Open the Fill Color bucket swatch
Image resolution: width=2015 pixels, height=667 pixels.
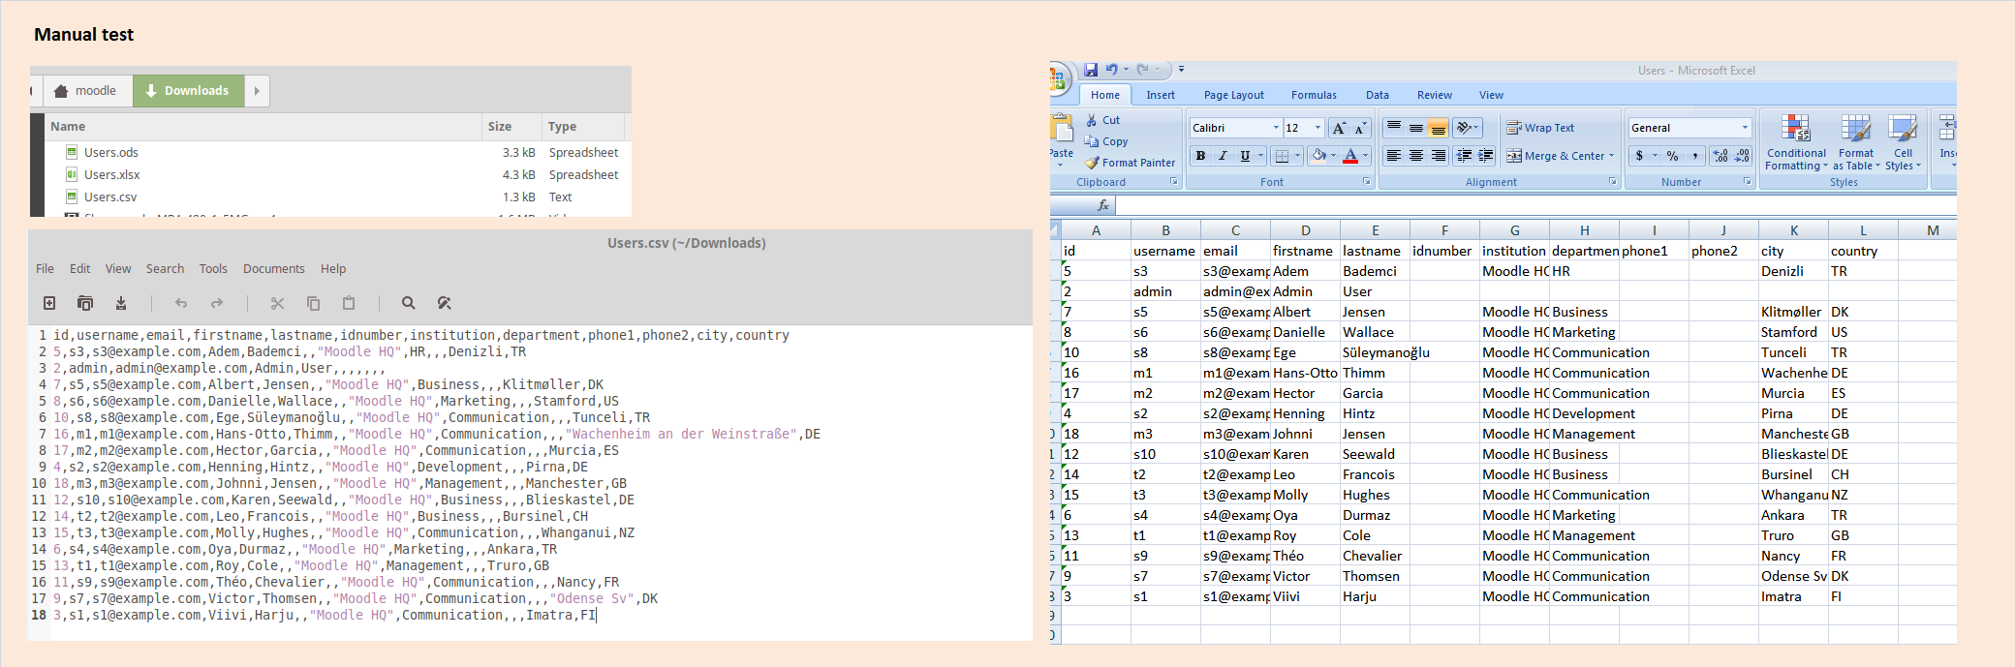coord(1318,156)
